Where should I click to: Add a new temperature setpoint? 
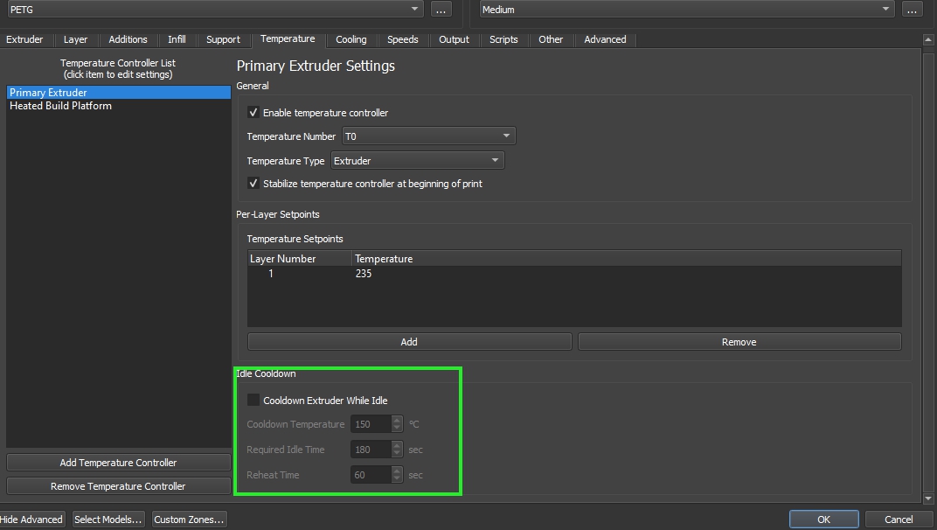click(409, 342)
